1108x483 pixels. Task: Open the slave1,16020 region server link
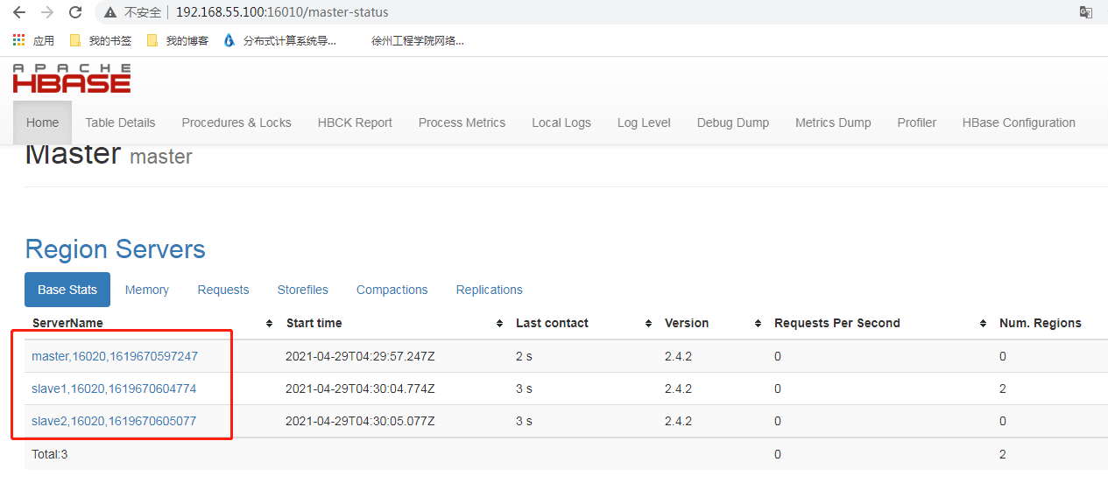[x=114, y=388]
